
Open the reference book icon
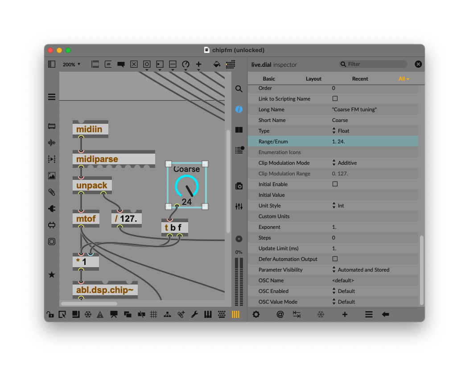click(239, 130)
